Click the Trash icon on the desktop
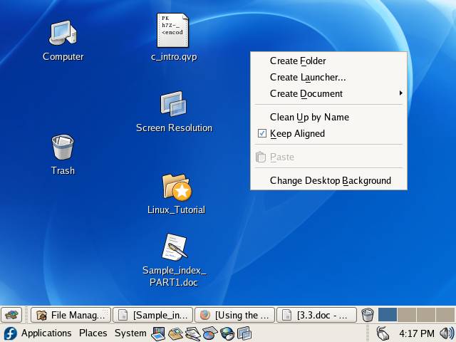The image size is (456, 342). click(63, 147)
